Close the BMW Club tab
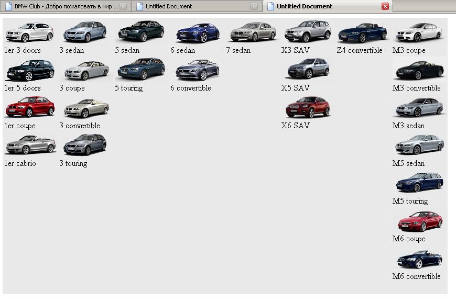This screenshot has width=456, height=302. click(x=123, y=6)
